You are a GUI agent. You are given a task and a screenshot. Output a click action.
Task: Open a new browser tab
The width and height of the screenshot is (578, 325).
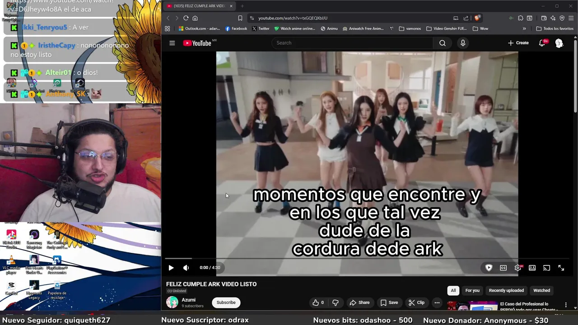(242, 6)
